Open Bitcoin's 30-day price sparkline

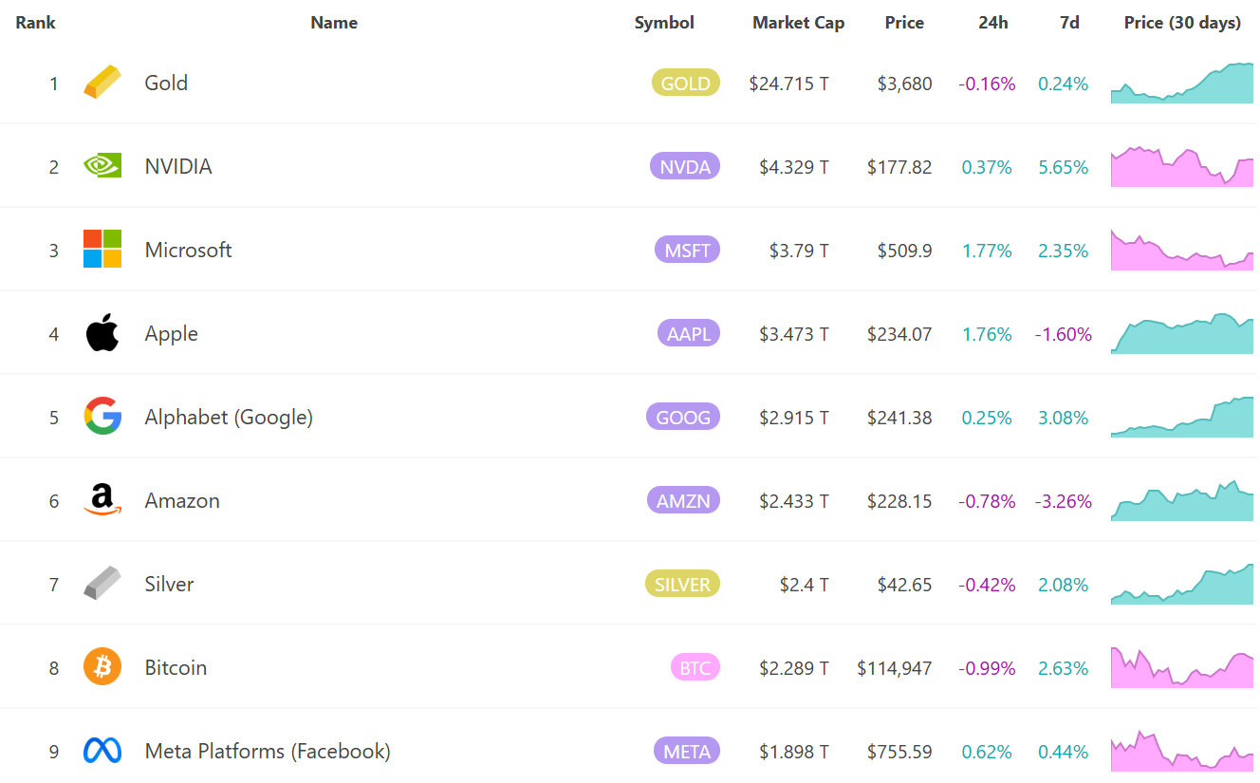[x=1181, y=668]
